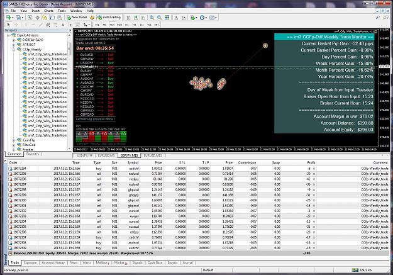Select the arrow cursor tool
393x275 pixels.
point(9,25)
